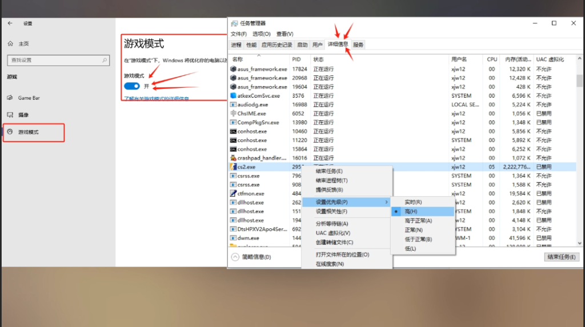
Task: Sort by CPU column header
Action: [x=492, y=59]
